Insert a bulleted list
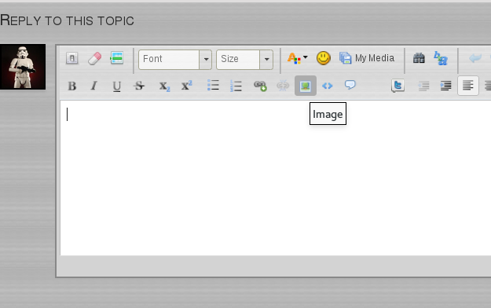 point(213,86)
